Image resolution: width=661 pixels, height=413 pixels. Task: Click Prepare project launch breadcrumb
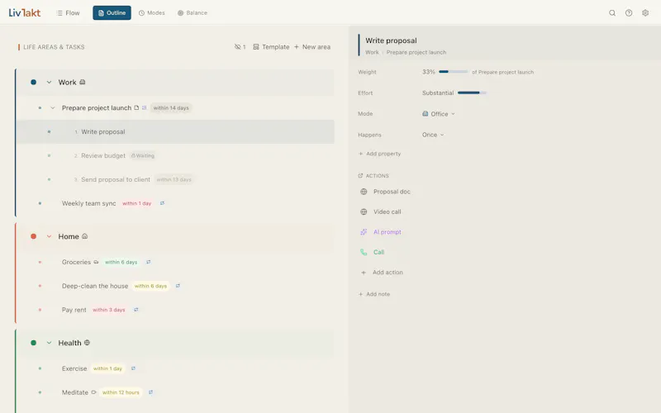point(416,52)
